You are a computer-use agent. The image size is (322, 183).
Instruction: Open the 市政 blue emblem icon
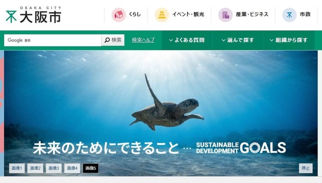coord(290,15)
